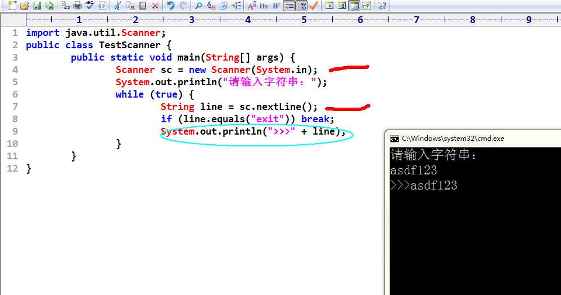Click the cmd.exe window icon
Screen dimensions: 561x295
coord(394,139)
